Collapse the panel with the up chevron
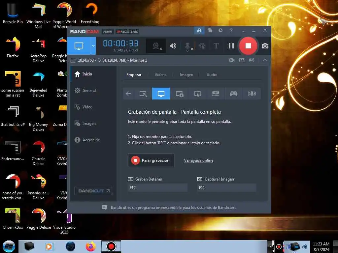This screenshot has height=253, width=338. tap(265, 60)
